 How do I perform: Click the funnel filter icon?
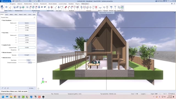point(115,7)
